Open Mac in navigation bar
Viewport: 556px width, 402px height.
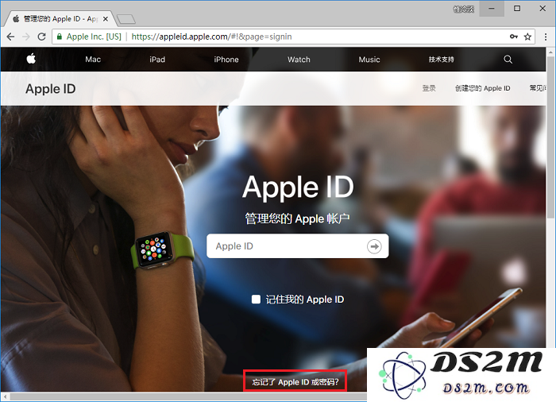(x=93, y=60)
